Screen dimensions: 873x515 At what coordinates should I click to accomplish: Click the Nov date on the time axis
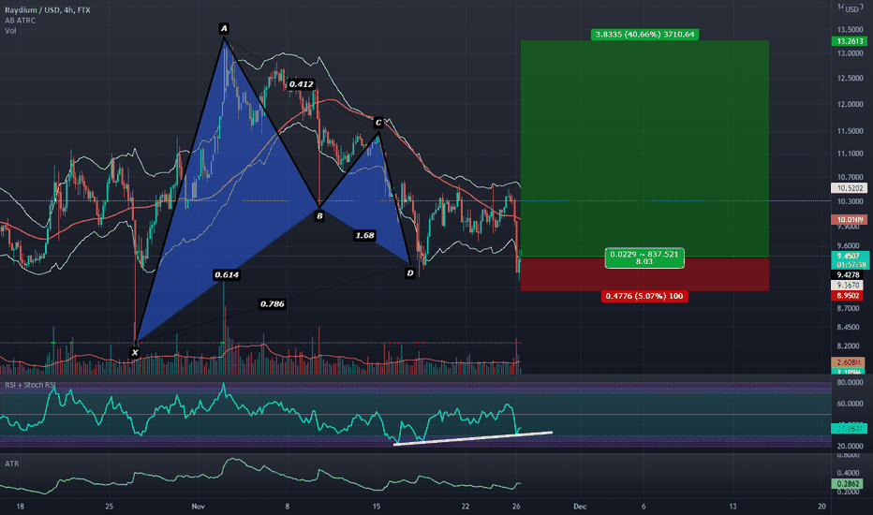pyautogui.click(x=199, y=506)
